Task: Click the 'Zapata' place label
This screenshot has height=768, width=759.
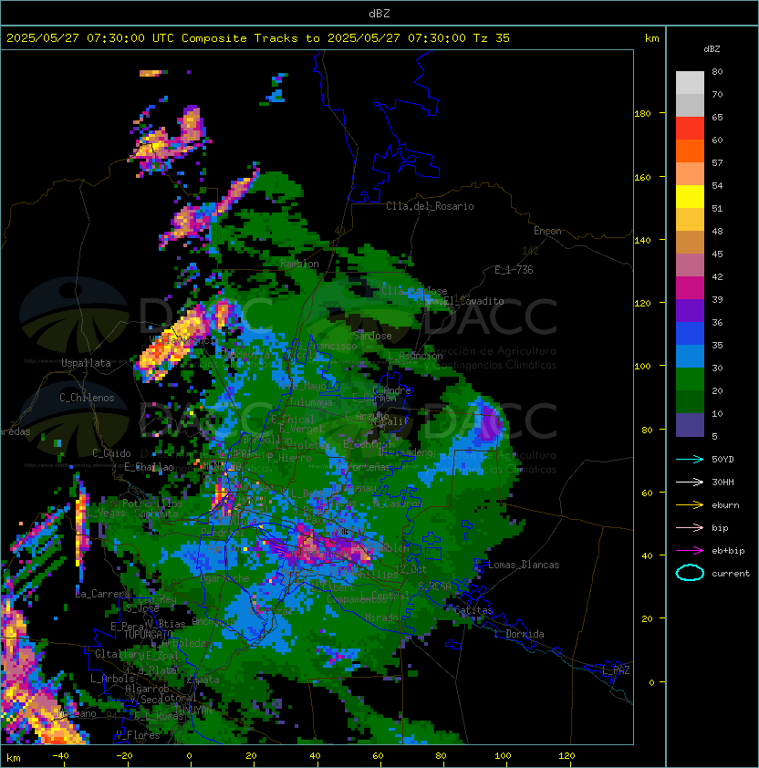Action: coord(203,680)
